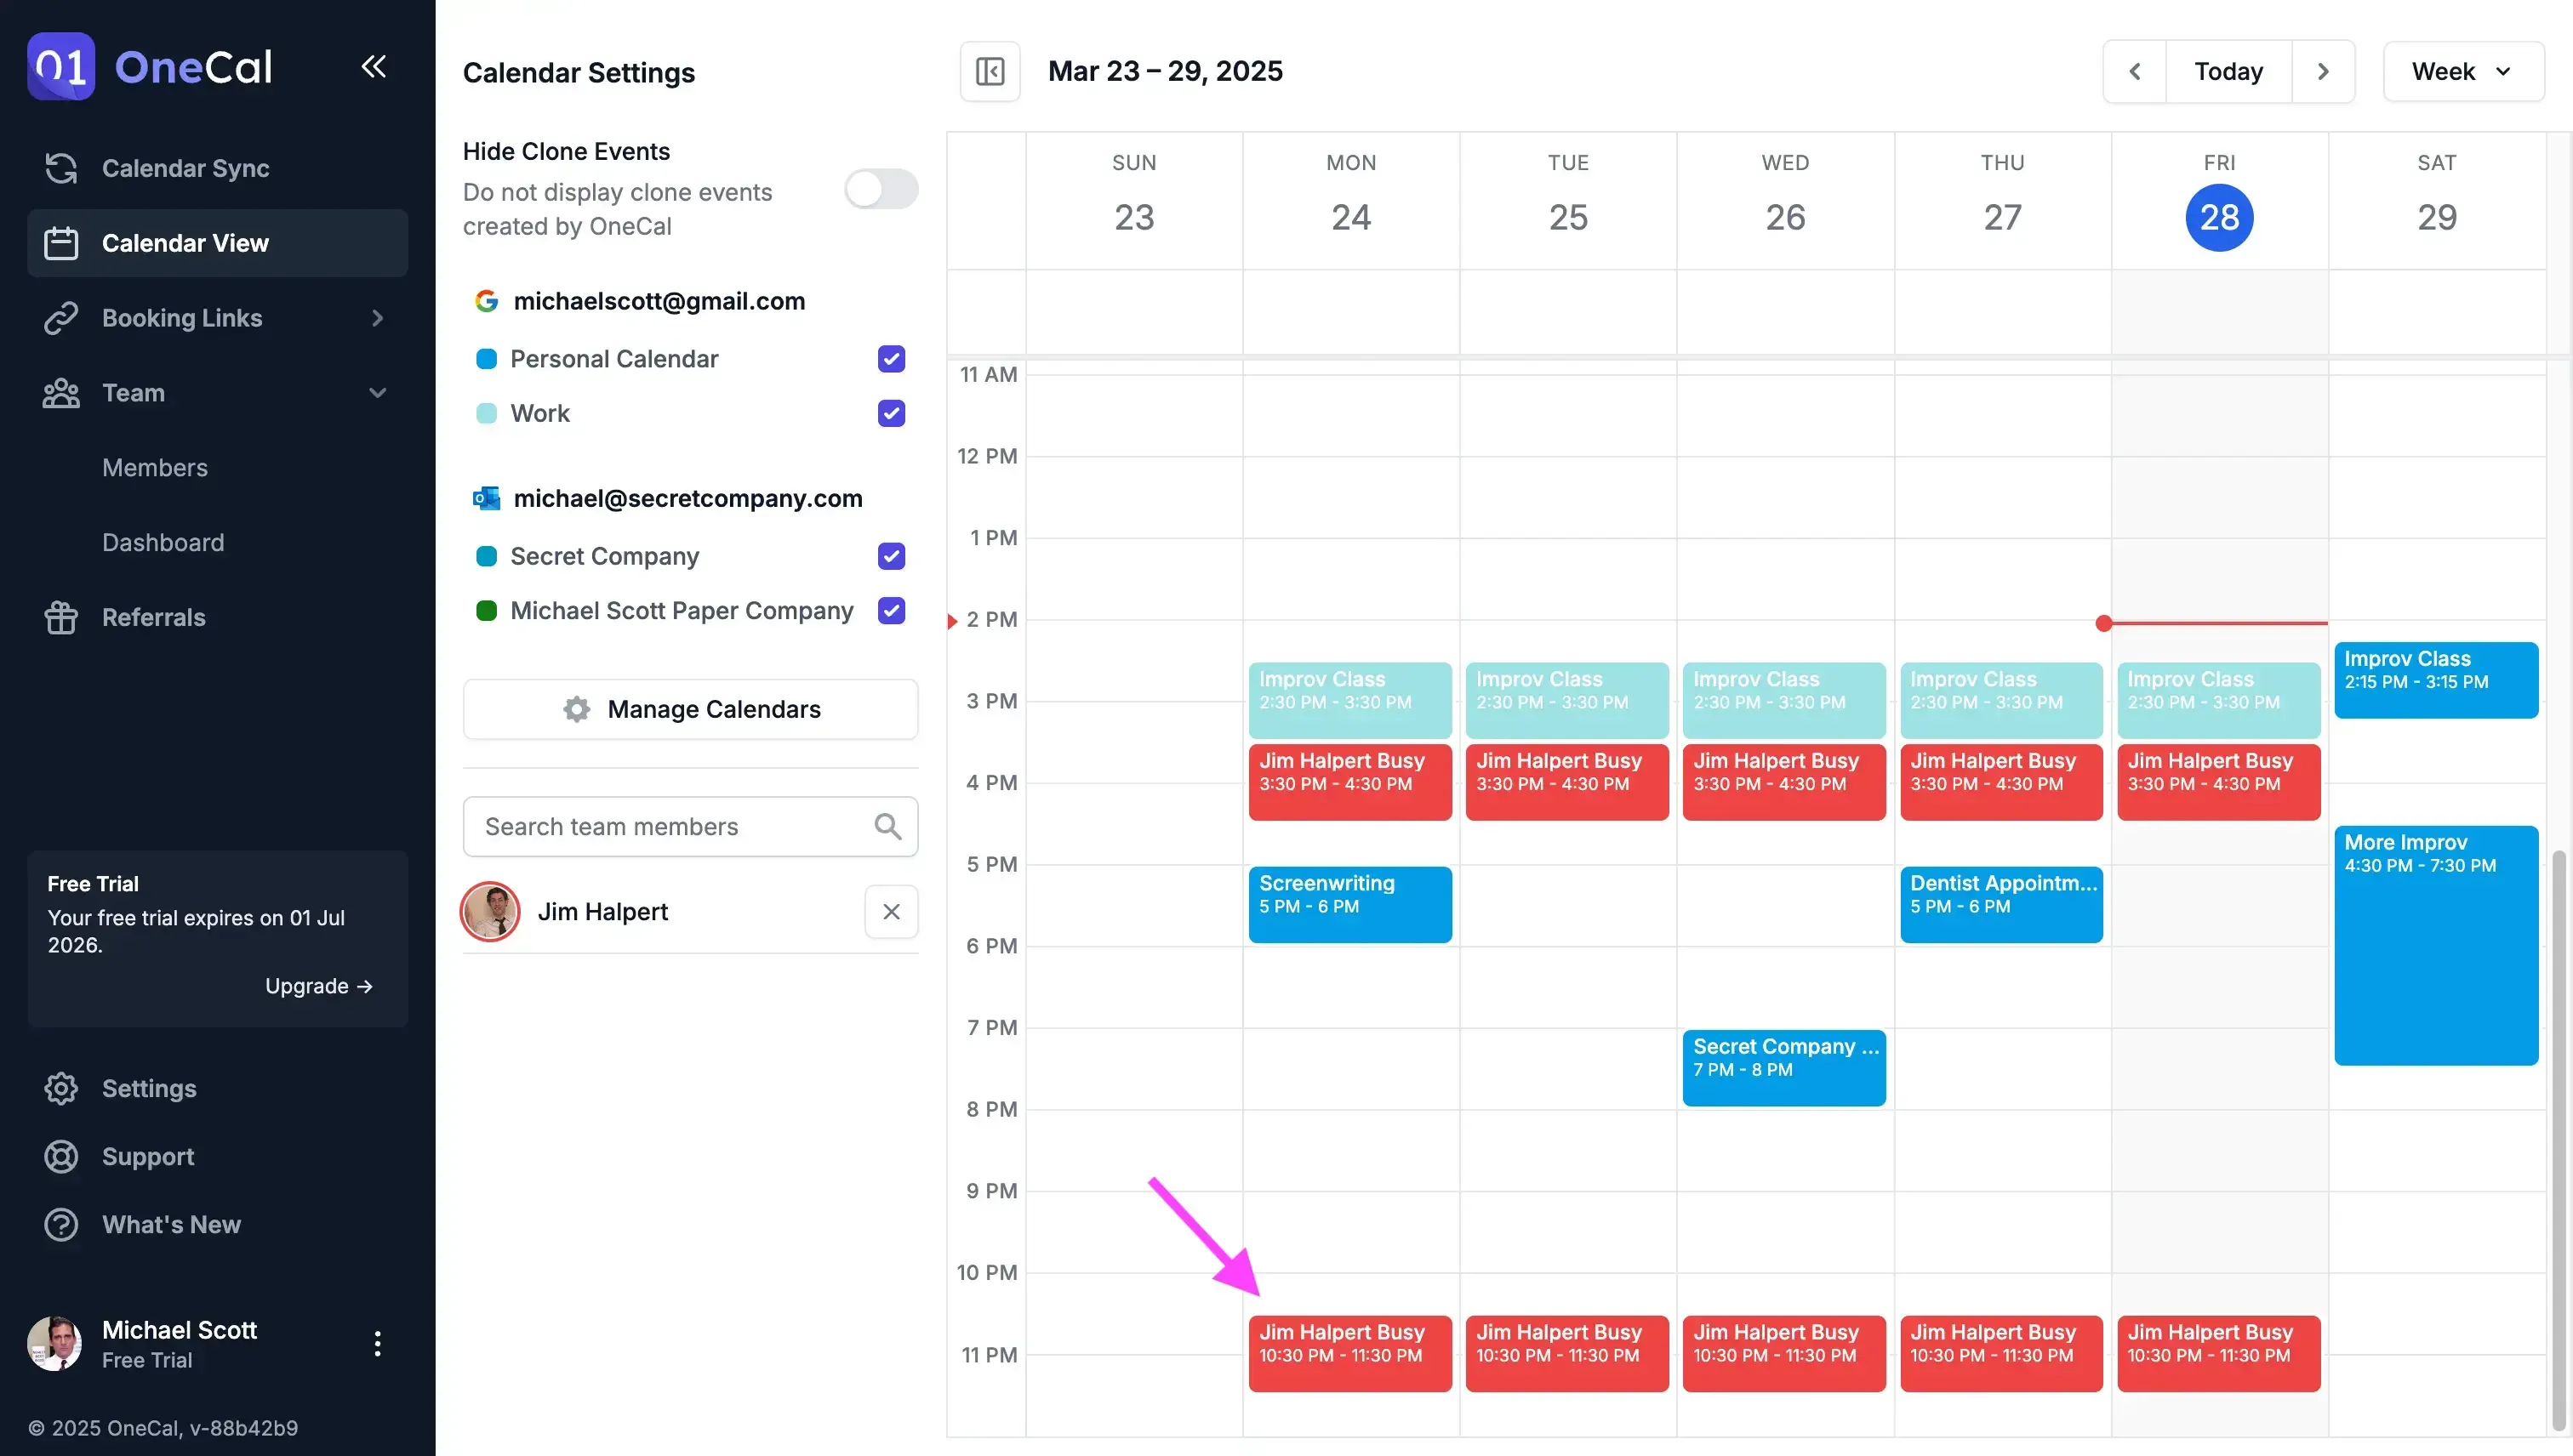Open the Dashboard menu item
This screenshot has width=2573, height=1456.
[x=163, y=542]
